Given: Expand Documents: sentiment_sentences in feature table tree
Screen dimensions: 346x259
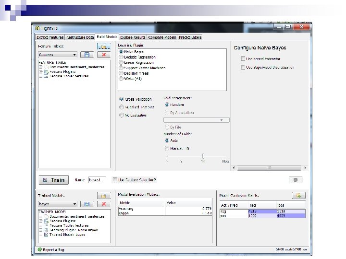Looking at the screenshot, I should tap(41, 67).
